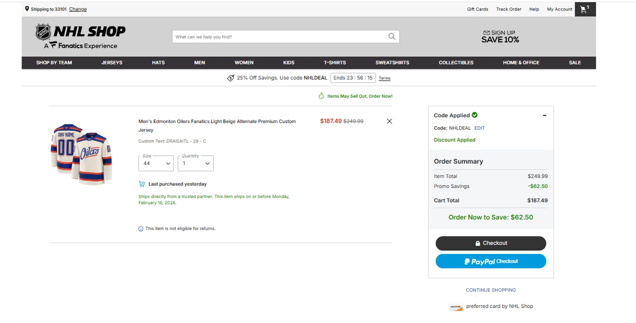This screenshot has width=636, height=323.
Task: Click the promo countdown timer box
Action: tap(353, 78)
